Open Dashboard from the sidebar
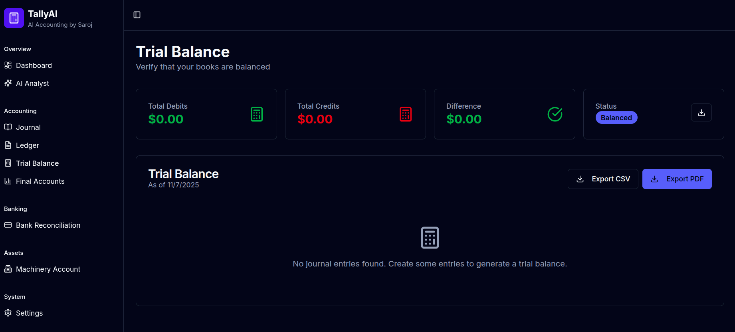This screenshot has height=332, width=735. coord(34,66)
